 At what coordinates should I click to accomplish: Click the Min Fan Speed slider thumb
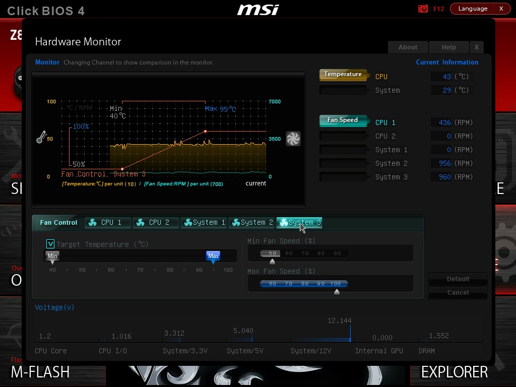coord(272,262)
